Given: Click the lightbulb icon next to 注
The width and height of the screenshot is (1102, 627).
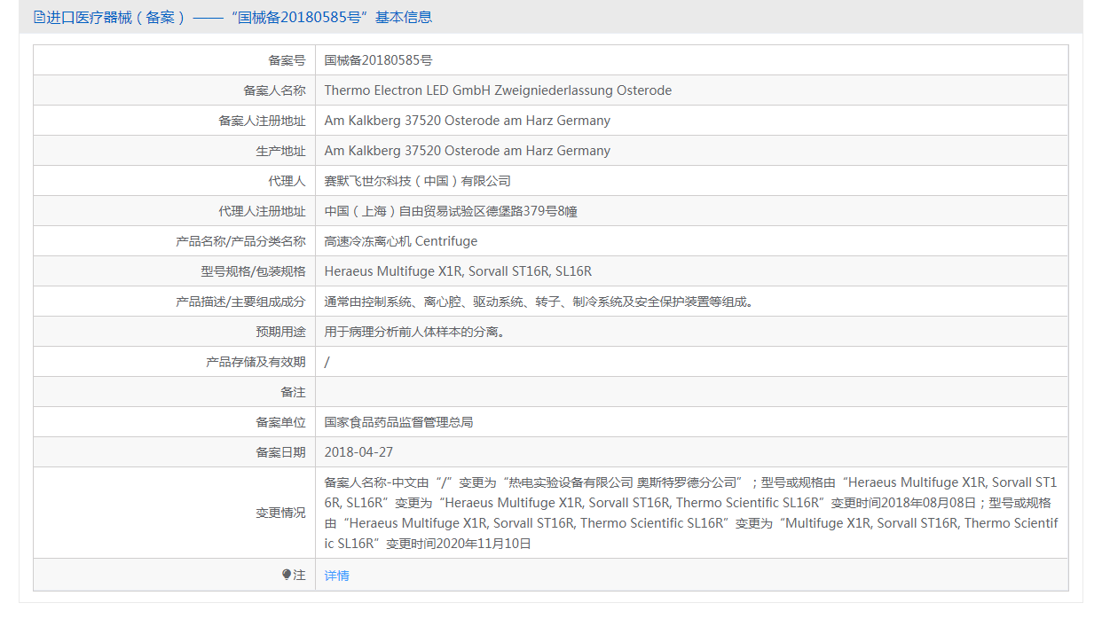Looking at the screenshot, I should click(x=287, y=575).
